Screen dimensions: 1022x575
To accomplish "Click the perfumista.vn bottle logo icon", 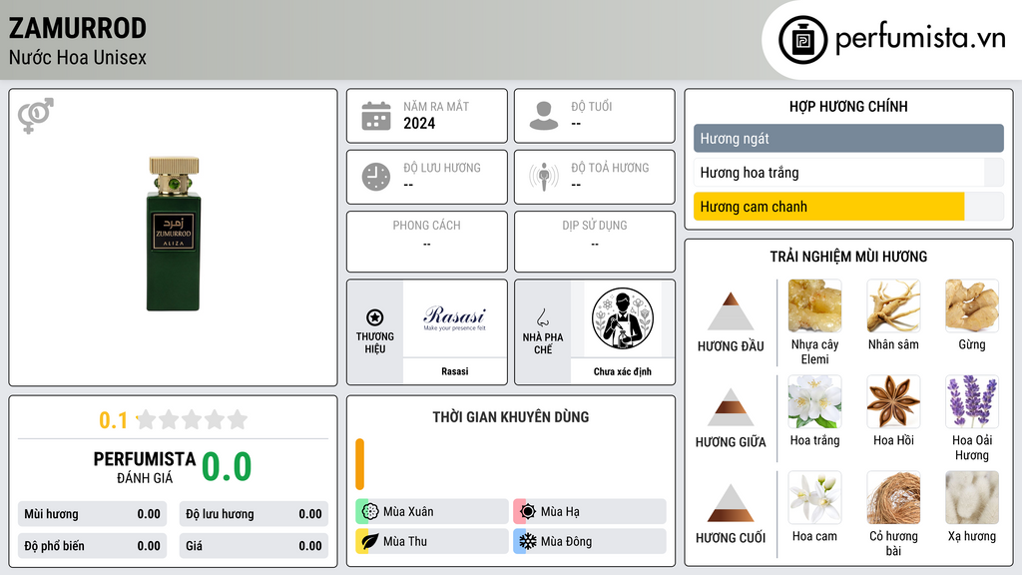I will coord(803,40).
